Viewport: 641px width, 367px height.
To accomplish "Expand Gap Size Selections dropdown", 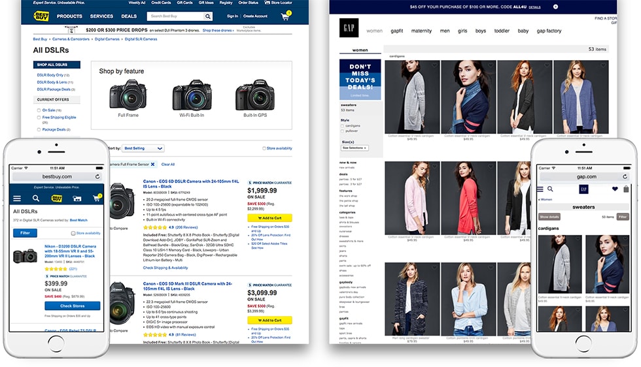I will (x=354, y=148).
